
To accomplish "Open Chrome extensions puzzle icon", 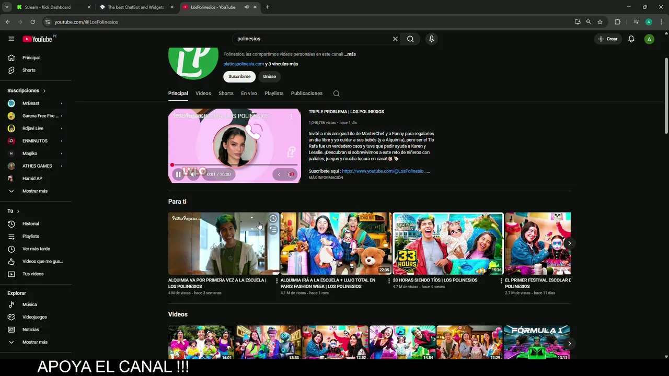I will point(617,22).
